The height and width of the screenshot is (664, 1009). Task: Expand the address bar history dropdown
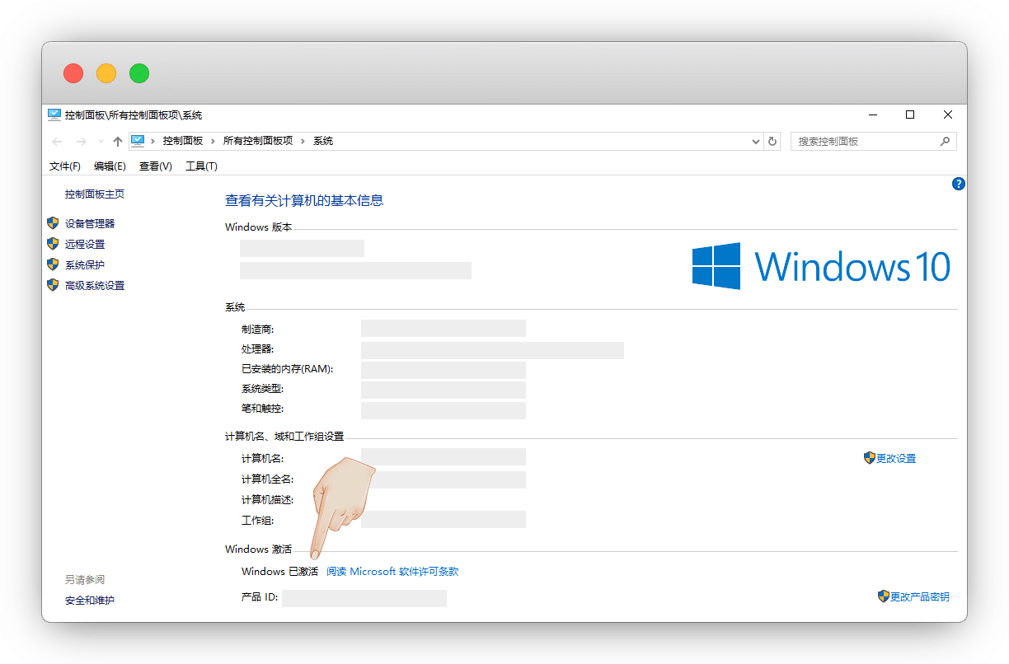click(756, 141)
